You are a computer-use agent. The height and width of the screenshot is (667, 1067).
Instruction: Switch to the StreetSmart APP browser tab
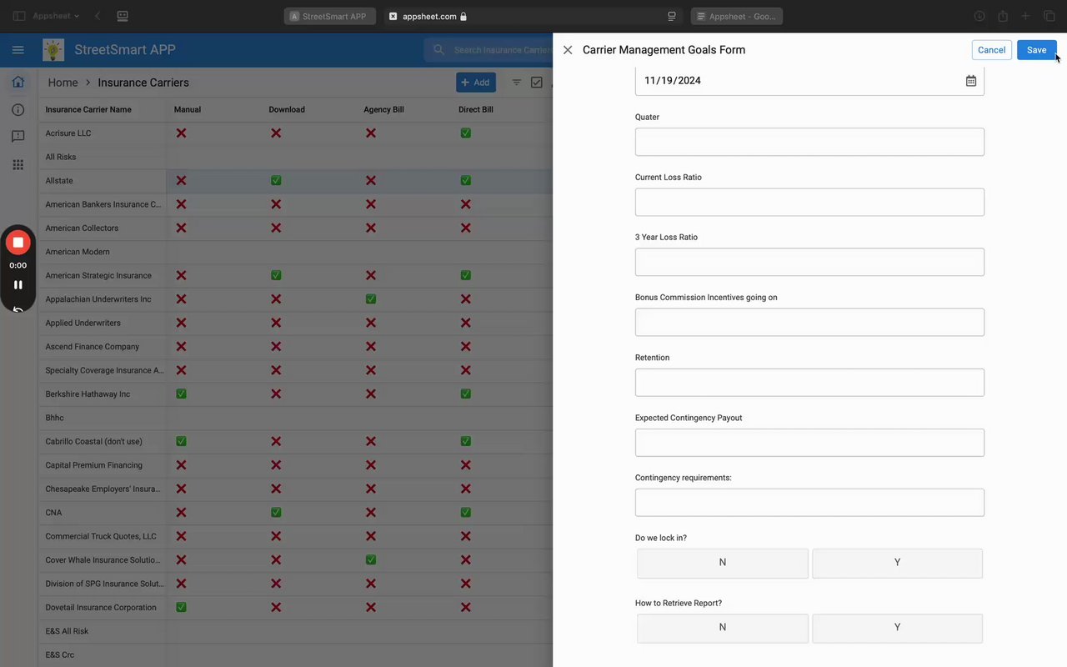point(330,16)
